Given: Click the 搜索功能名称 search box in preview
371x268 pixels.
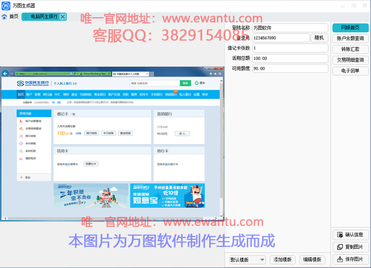Looking at the screenshot, I should [x=155, y=83].
